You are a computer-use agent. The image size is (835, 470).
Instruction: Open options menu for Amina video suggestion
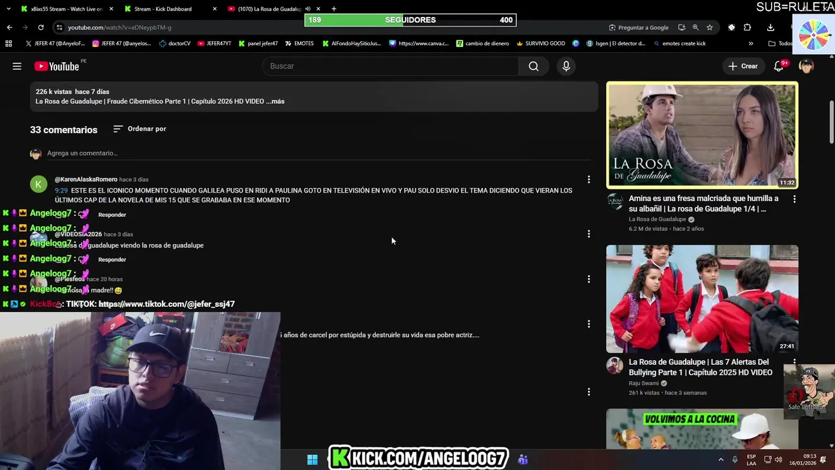click(x=794, y=199)
